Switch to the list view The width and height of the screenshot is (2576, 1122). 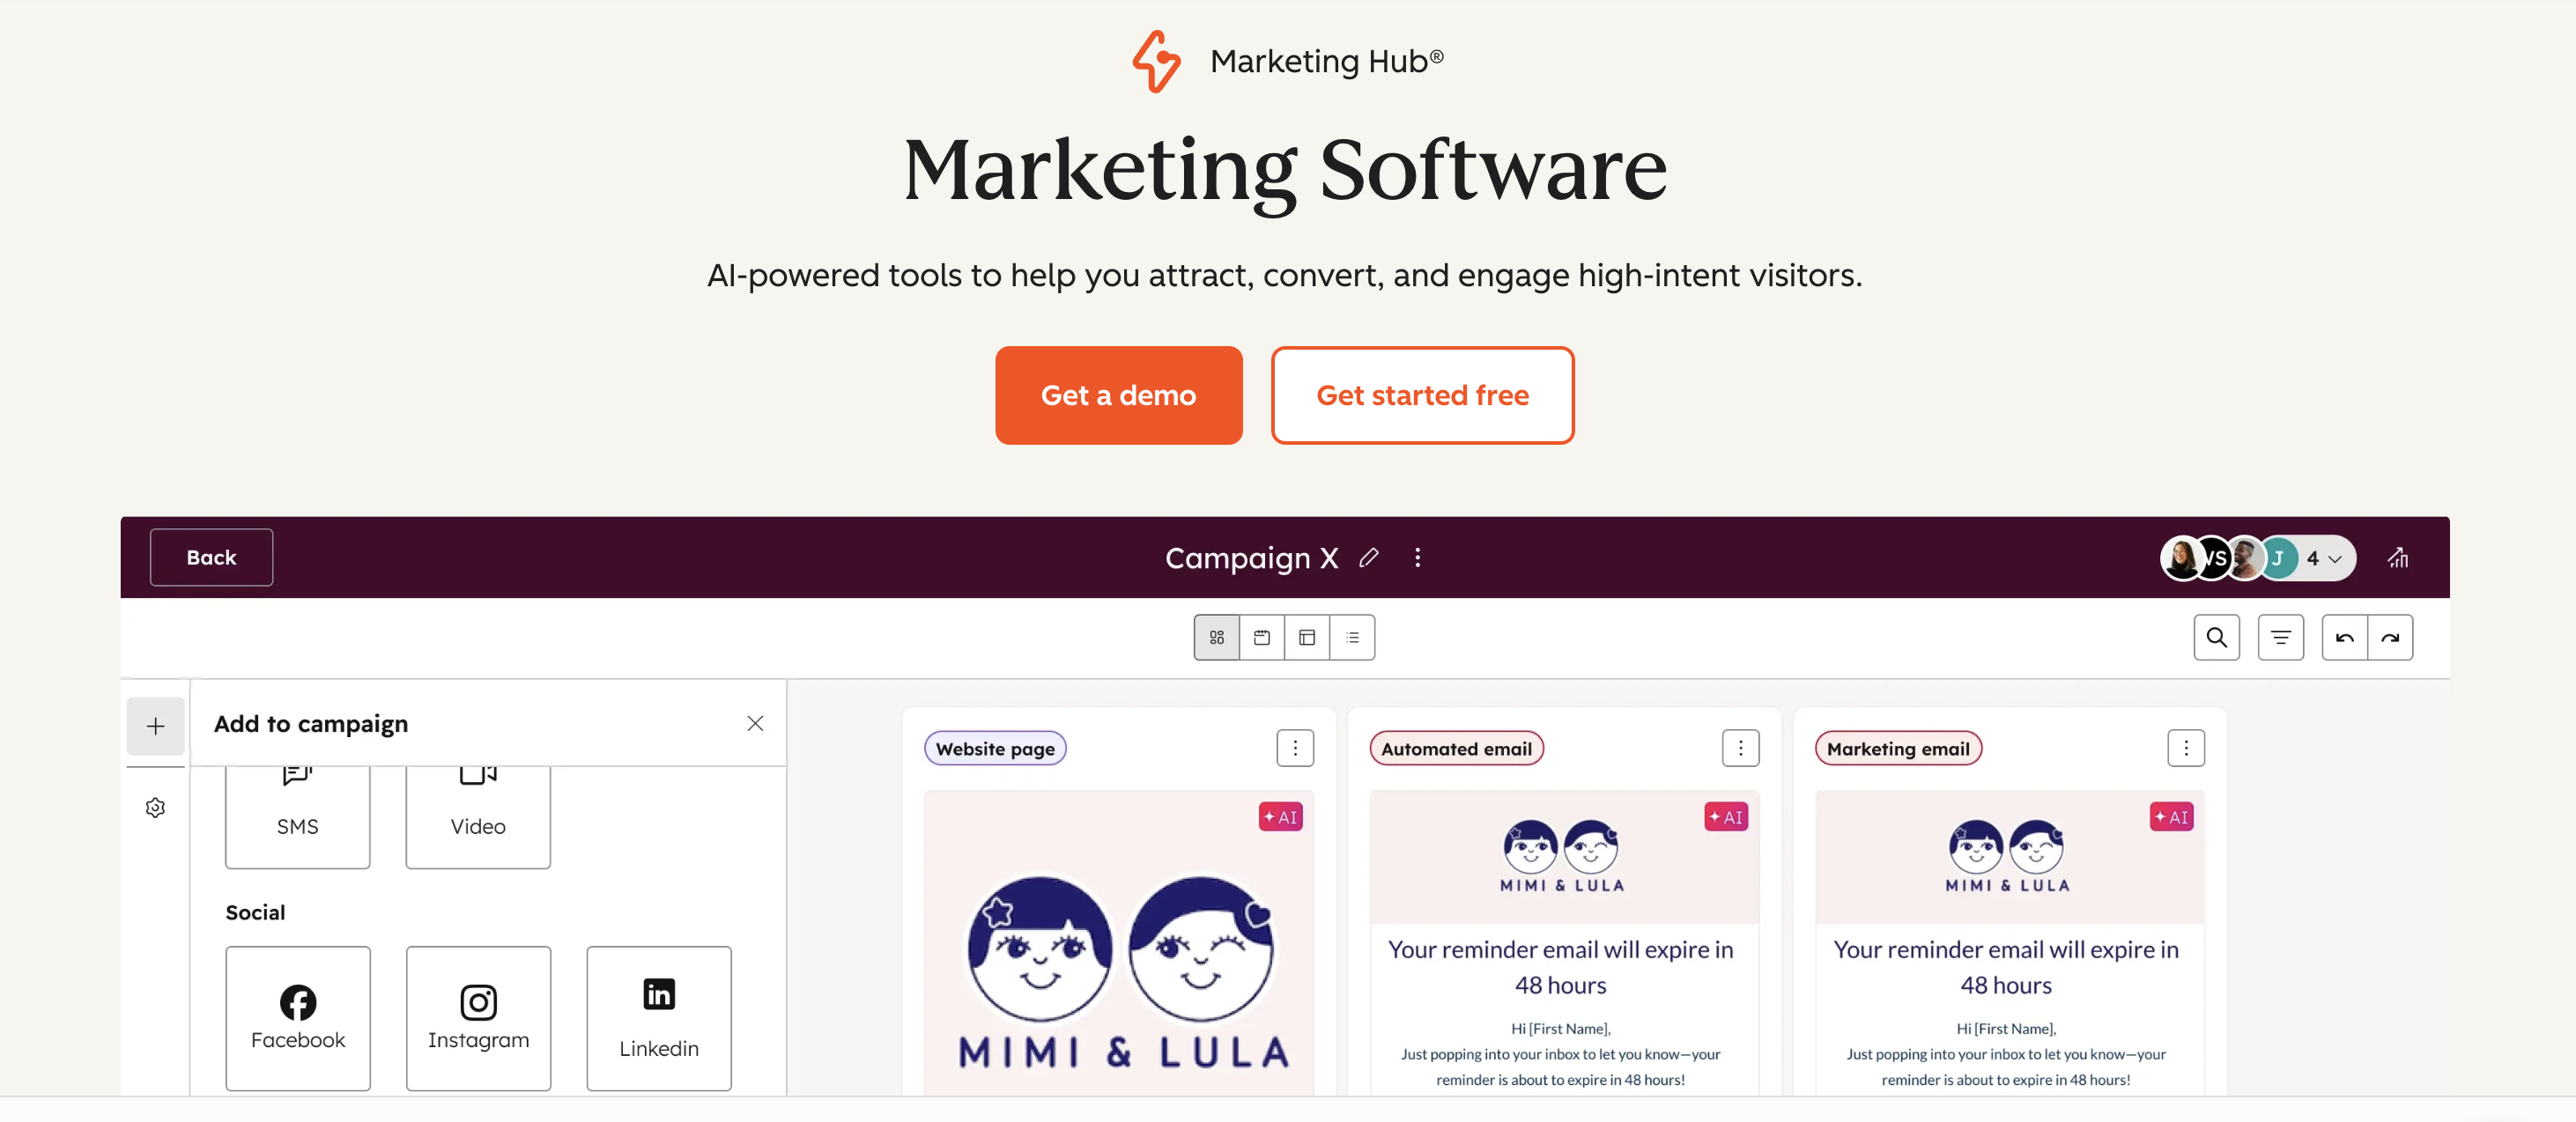point(1352,638)
